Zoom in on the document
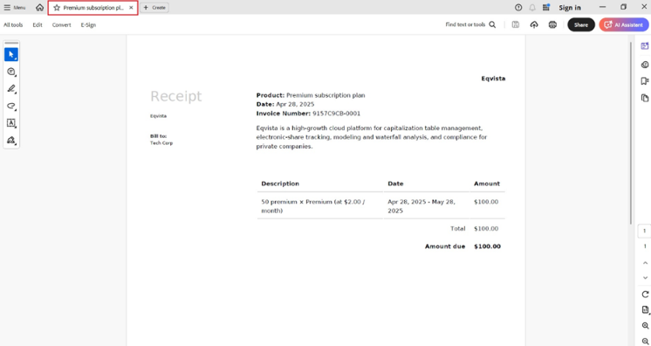The height and width of the screenshot is (346, 651). click(x=645, y=326)
